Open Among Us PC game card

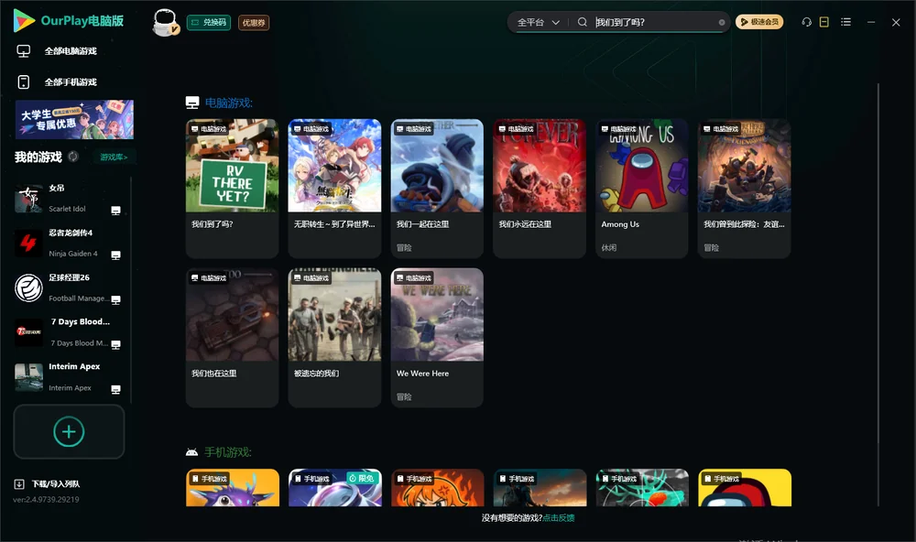(x=641, y=188)
